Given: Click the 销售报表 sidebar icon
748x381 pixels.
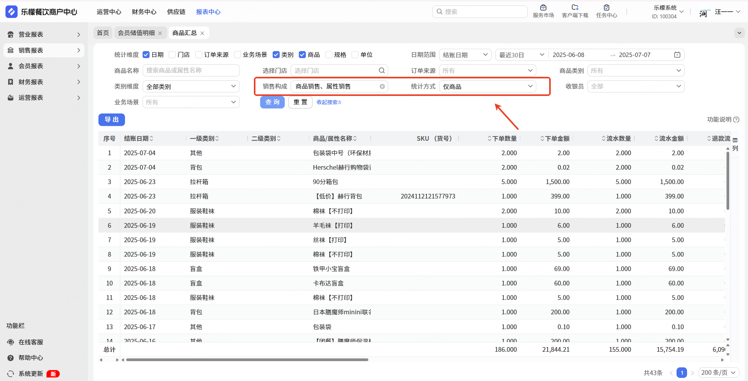Looking at the screenshot, I should click(x=11, y=50).
